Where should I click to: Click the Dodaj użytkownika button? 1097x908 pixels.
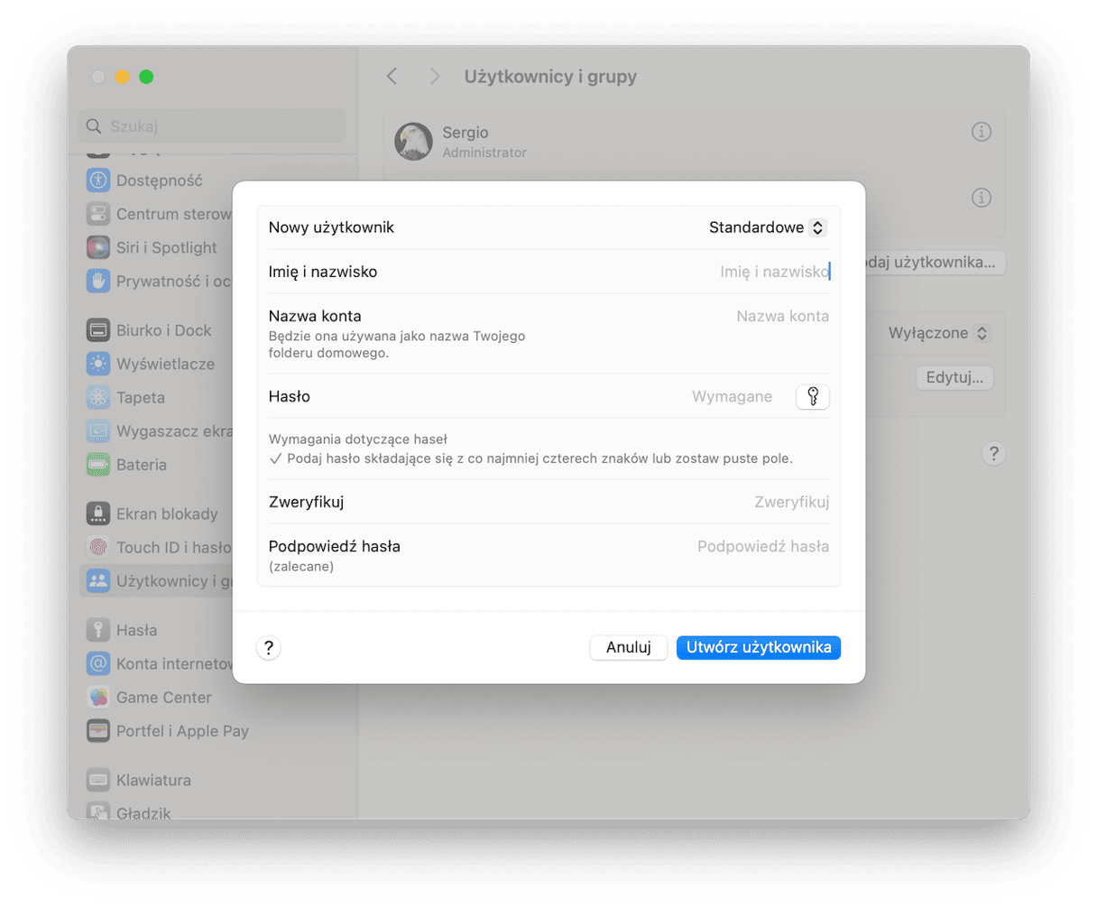point(935,262)
